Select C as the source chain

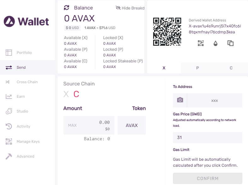click(x=76, y=94)
